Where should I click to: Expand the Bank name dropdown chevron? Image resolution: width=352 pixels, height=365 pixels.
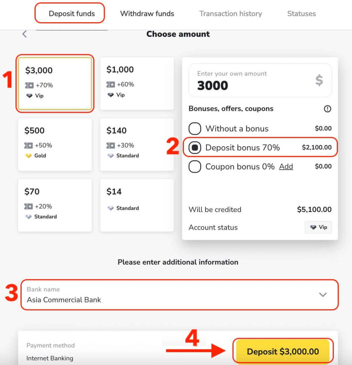pyautogui.click(x=322, y=295)
